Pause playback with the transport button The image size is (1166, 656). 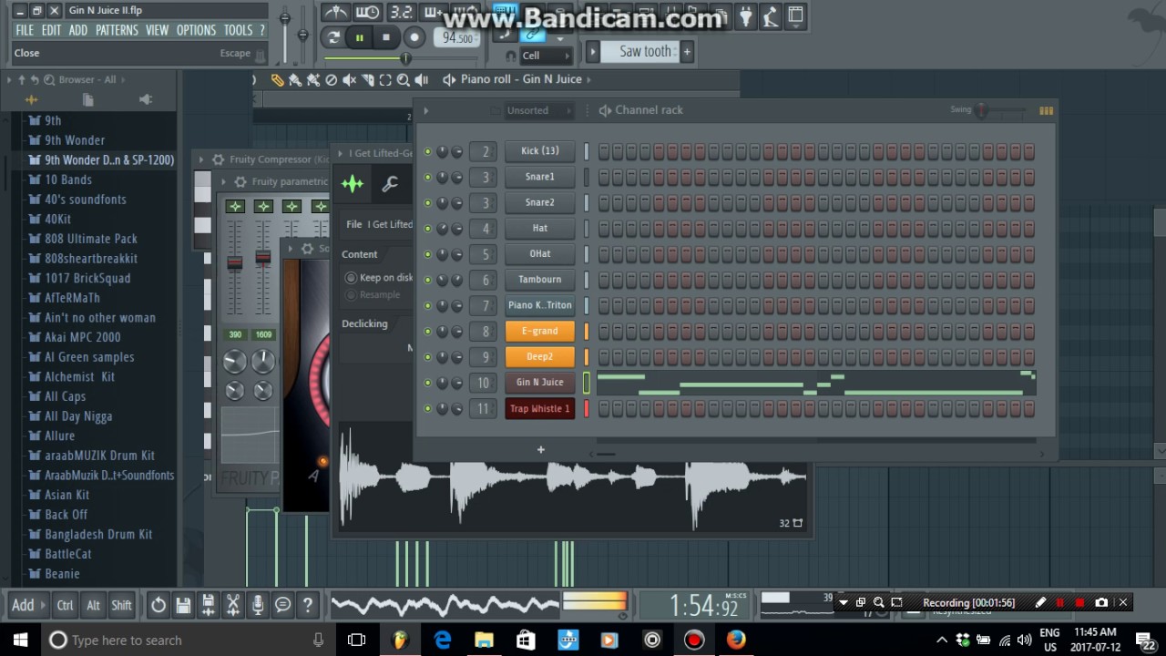pyautogui.click(x=359, y=37)
